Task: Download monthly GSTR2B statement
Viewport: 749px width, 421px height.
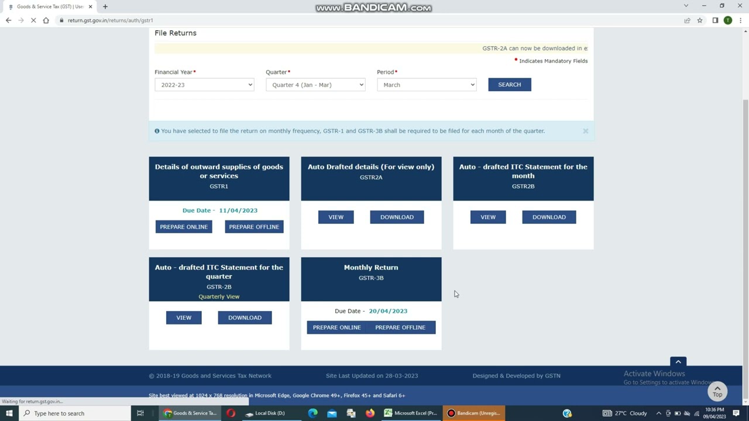Action: [x=549, y=217]
